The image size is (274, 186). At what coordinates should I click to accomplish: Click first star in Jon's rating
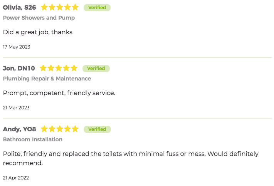tap(43, 68)
